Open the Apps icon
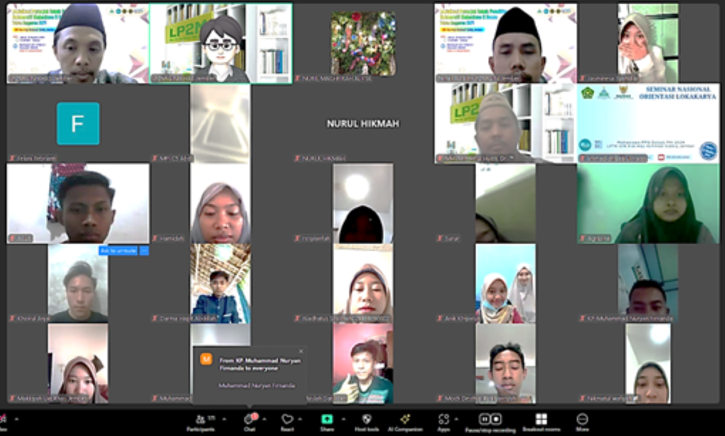The image size is (725, 436). click(444, 419)
